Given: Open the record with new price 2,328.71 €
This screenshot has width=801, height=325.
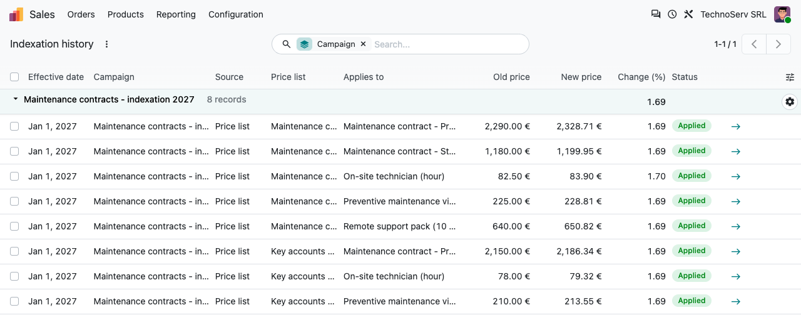Looking at the screenshot, I should [736, 126].
